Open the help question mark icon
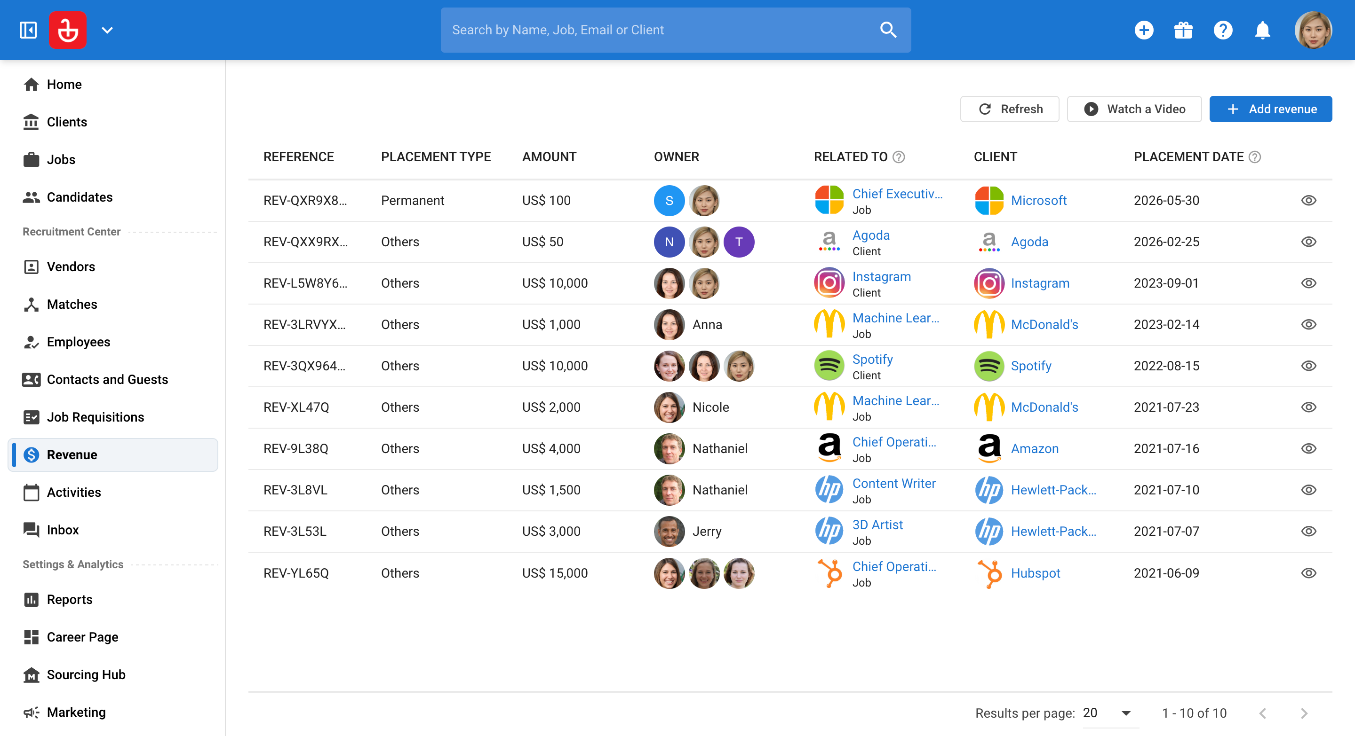The image size is (1355, 736). [x=1223, y=30]
